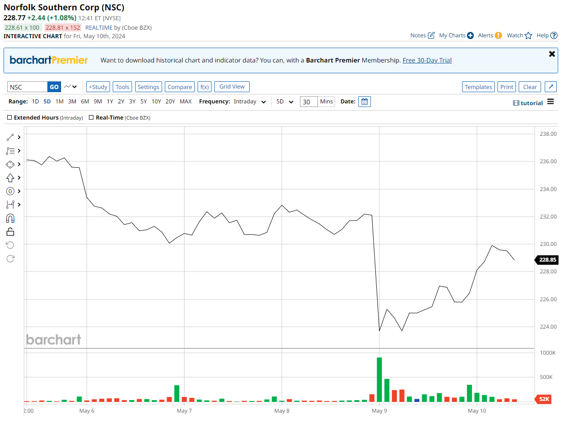564x423 pixels.
Task: Click the NSC symbol input field
Action: click(27, 87)
